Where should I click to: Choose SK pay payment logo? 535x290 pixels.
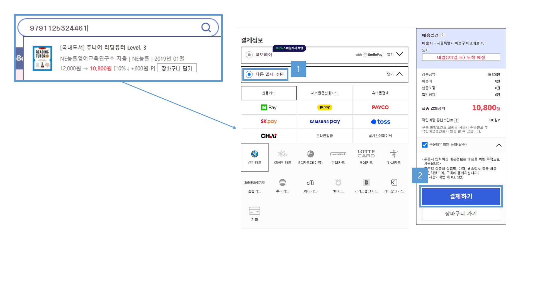point(269,122)
